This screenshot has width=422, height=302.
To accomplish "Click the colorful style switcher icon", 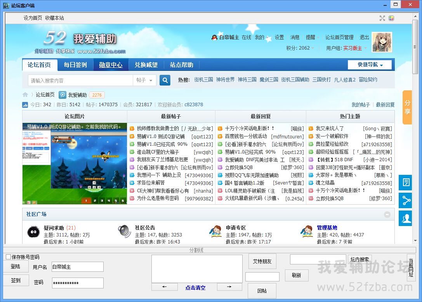I will click(x=391, y=18).
